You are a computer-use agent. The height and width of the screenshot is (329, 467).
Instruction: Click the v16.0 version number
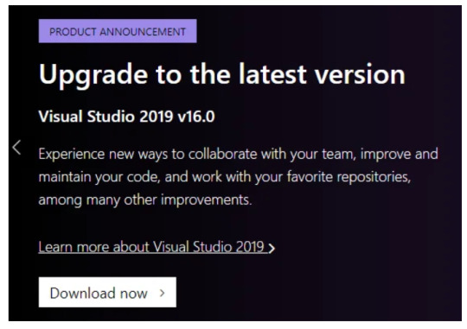coord(196,117)
